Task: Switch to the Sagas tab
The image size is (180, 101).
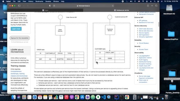Action: 45,10
